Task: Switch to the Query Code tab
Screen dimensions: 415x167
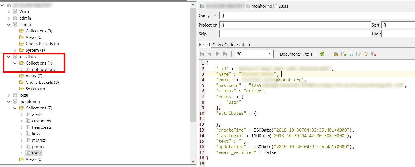Action: click(x=223, y=45)
